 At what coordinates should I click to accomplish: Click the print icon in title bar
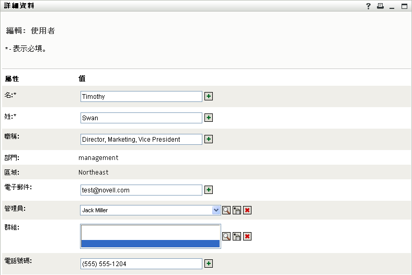coord(380,6)
